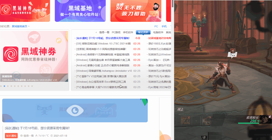The width and height of the screenshot is (272, 140).
Task: Open the 正点点V2最新纯净解锁版 article
Action: point(103,65)
